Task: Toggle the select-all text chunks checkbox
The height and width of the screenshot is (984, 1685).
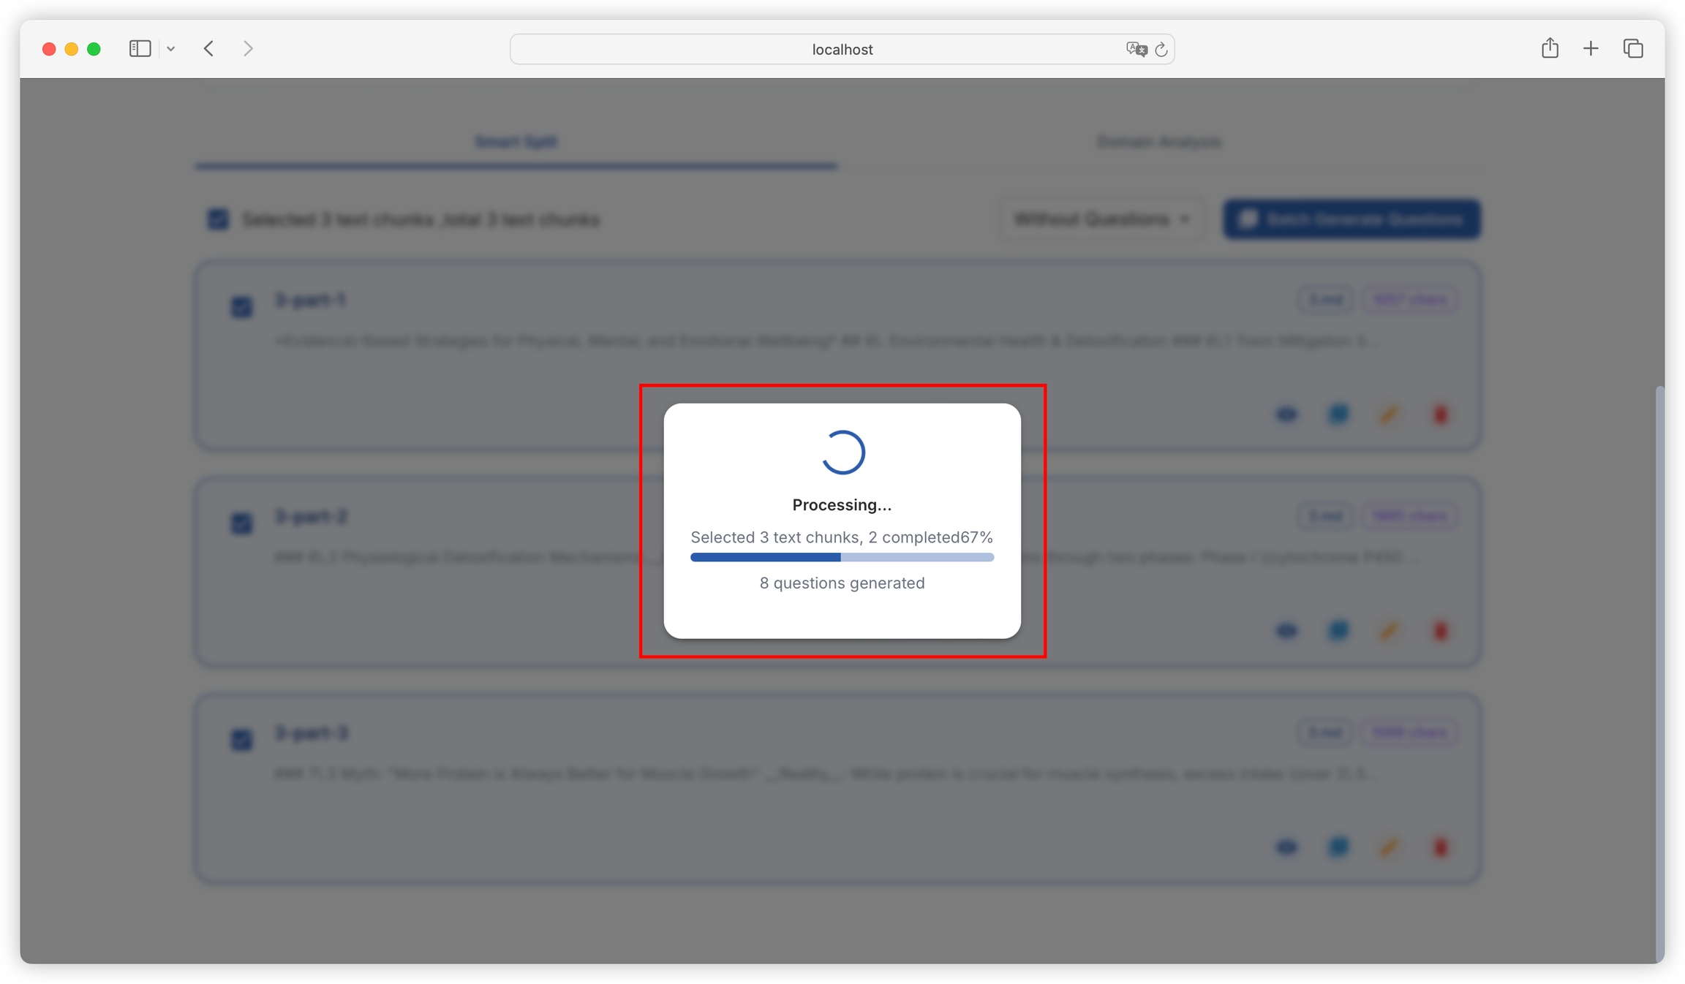Action: click(x=218, y=219)
